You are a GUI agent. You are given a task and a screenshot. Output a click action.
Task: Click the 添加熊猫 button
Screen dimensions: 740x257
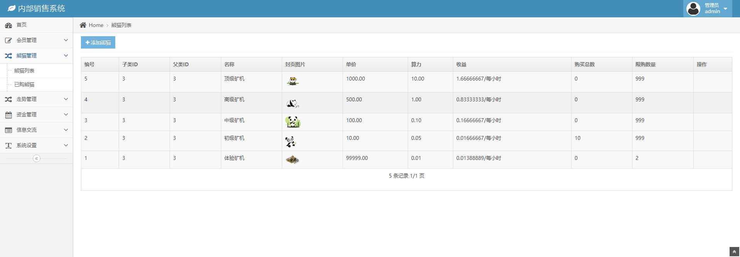tap(98, 42)
